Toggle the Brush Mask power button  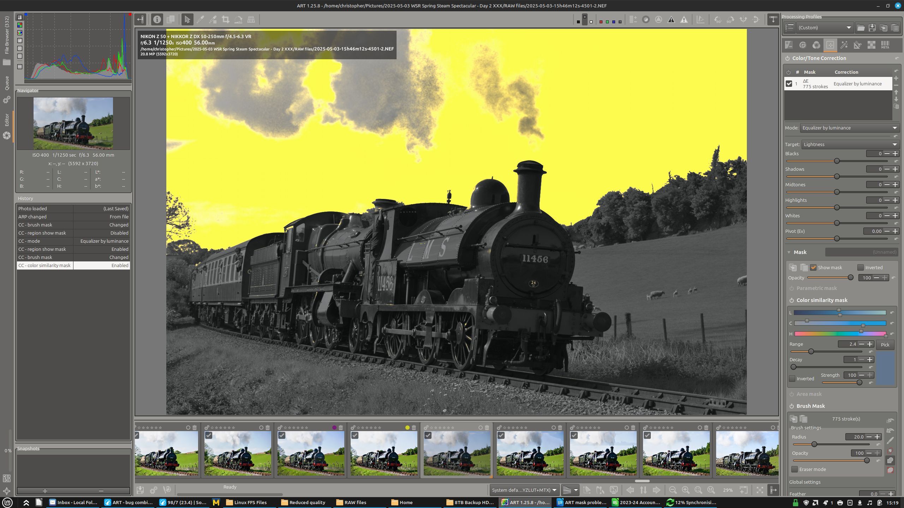pos(792,406)
